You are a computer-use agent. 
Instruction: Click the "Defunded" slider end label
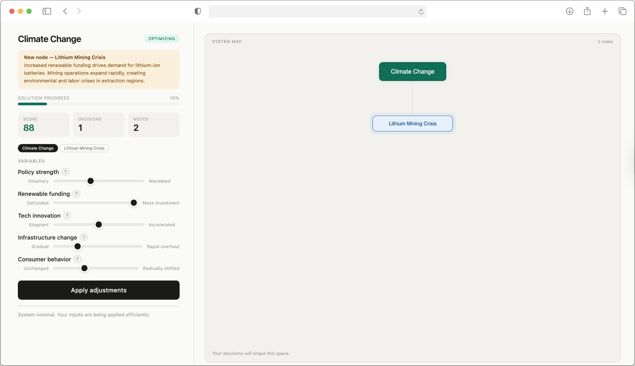coord(38,203)
